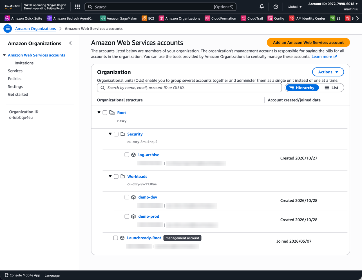Viewport: 362px width, 280px height.
Task: Select the Launchready-Root account checkbox
Action: click(x=116, y=238)
